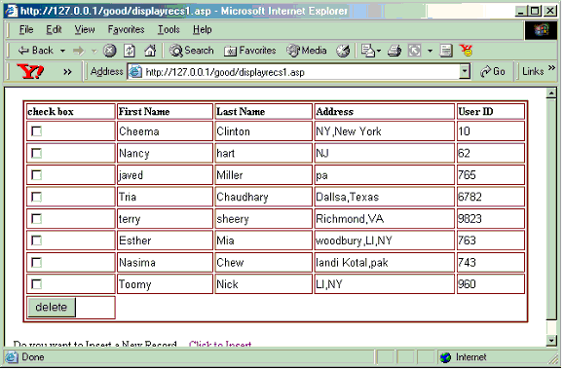
Task: Check the box for javed Miller
Action: coord(36,175)
